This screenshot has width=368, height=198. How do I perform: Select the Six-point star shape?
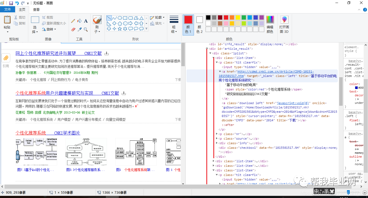125,29
